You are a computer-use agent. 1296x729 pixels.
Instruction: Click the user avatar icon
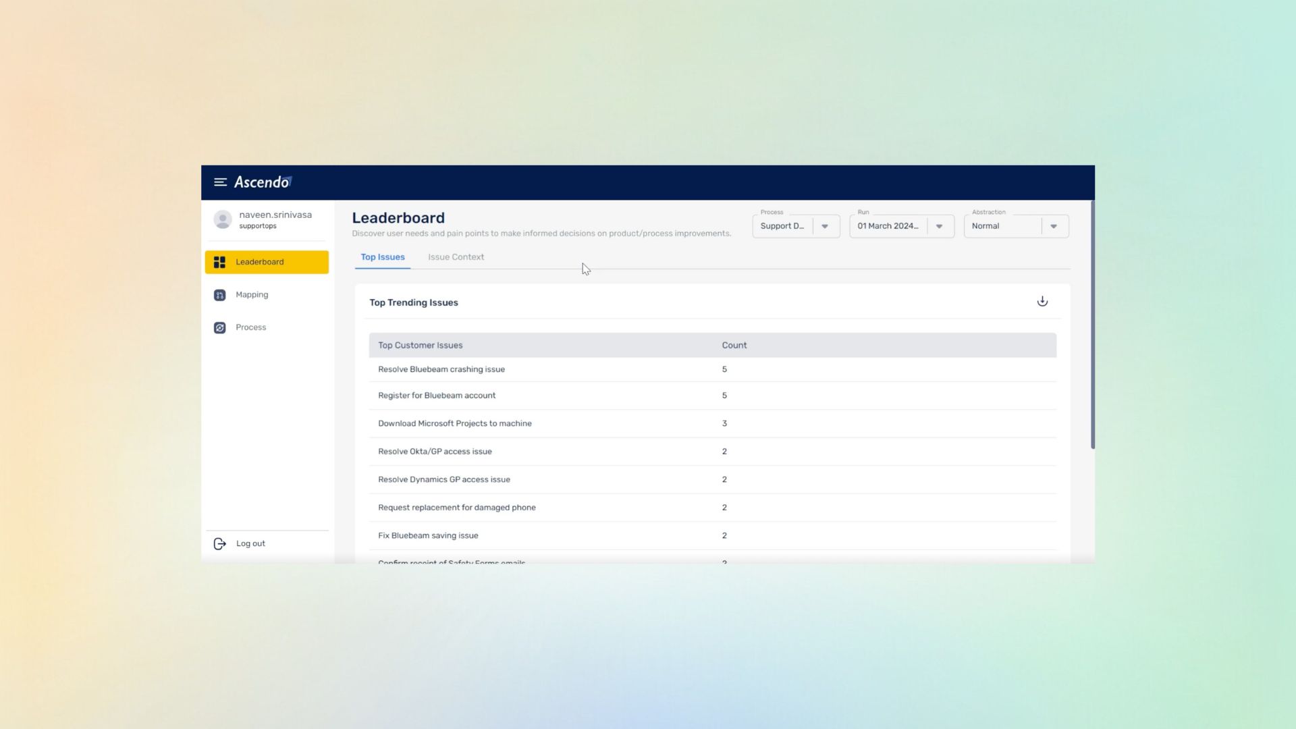[x=223, y=219]
